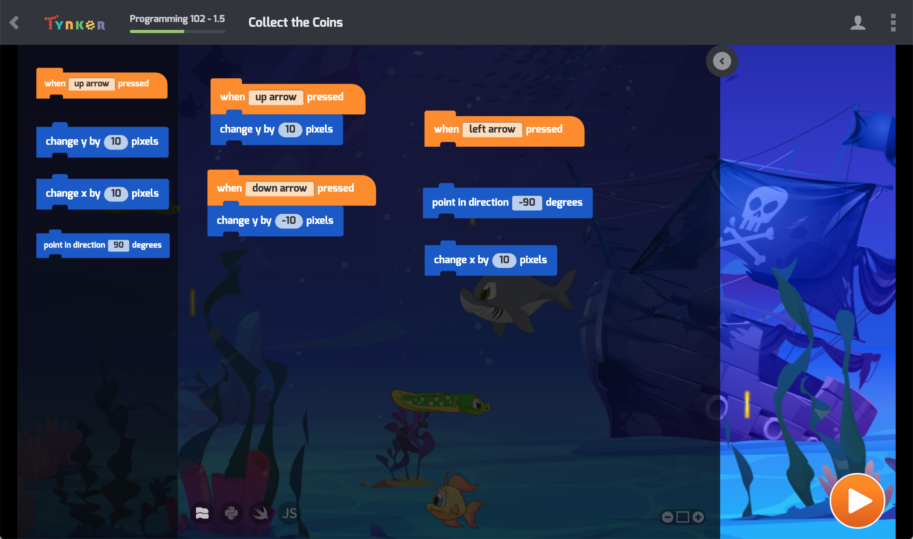Select workspace change x by 10 block
The height and width of the screenshot is (539, 913).
(491, 260)
